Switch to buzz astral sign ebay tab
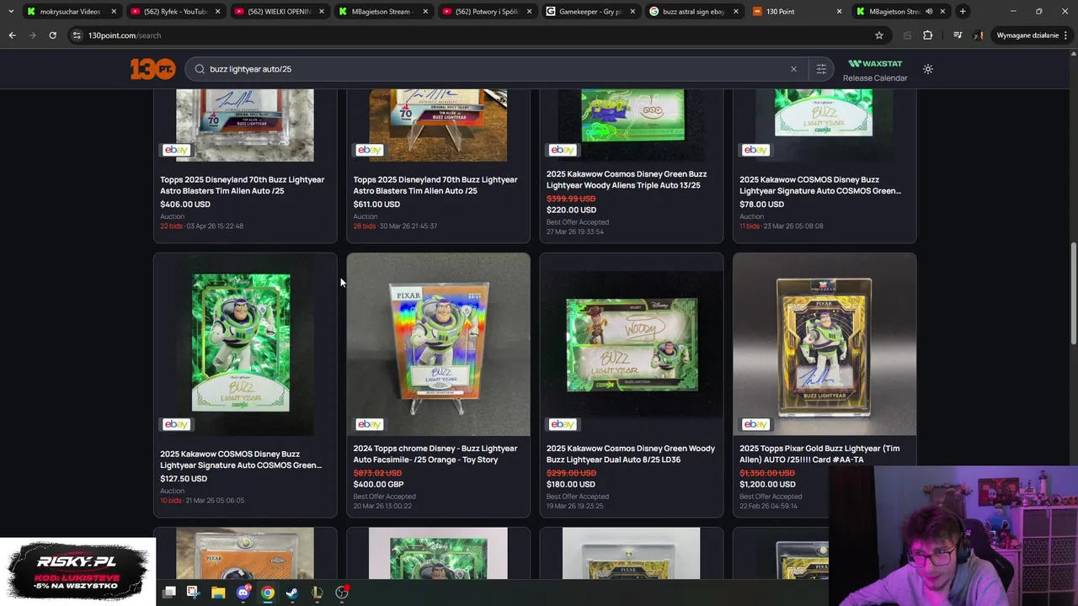Screen dimensions: 1078x606 [x=693, y=11]
